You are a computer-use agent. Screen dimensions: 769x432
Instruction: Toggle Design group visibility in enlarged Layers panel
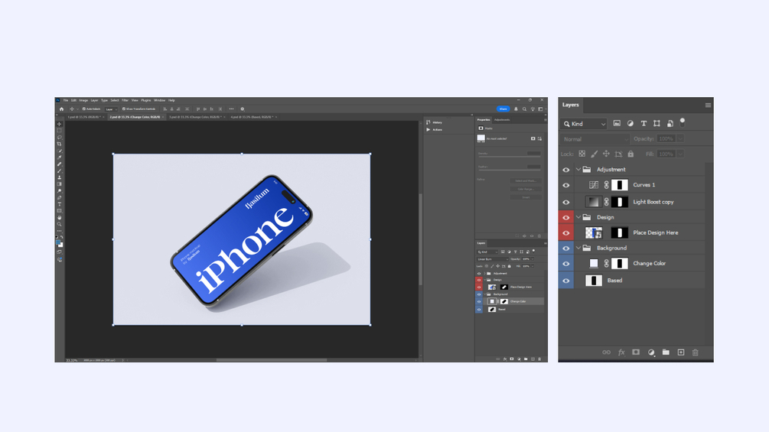coord(566,217)
